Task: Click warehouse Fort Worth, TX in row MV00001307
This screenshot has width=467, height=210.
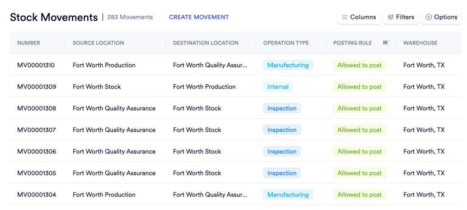Action: 424,130
